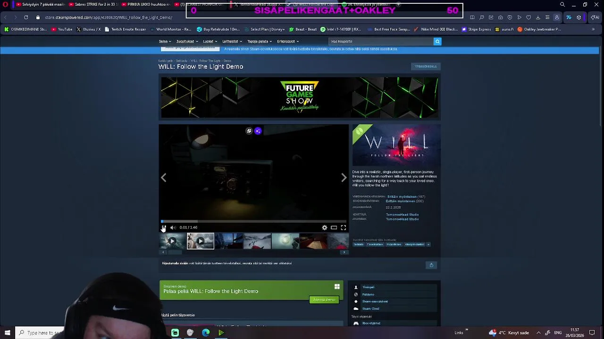
Task: Click the picture-in-picture icon over the video
Action: (x=249, y=131)
